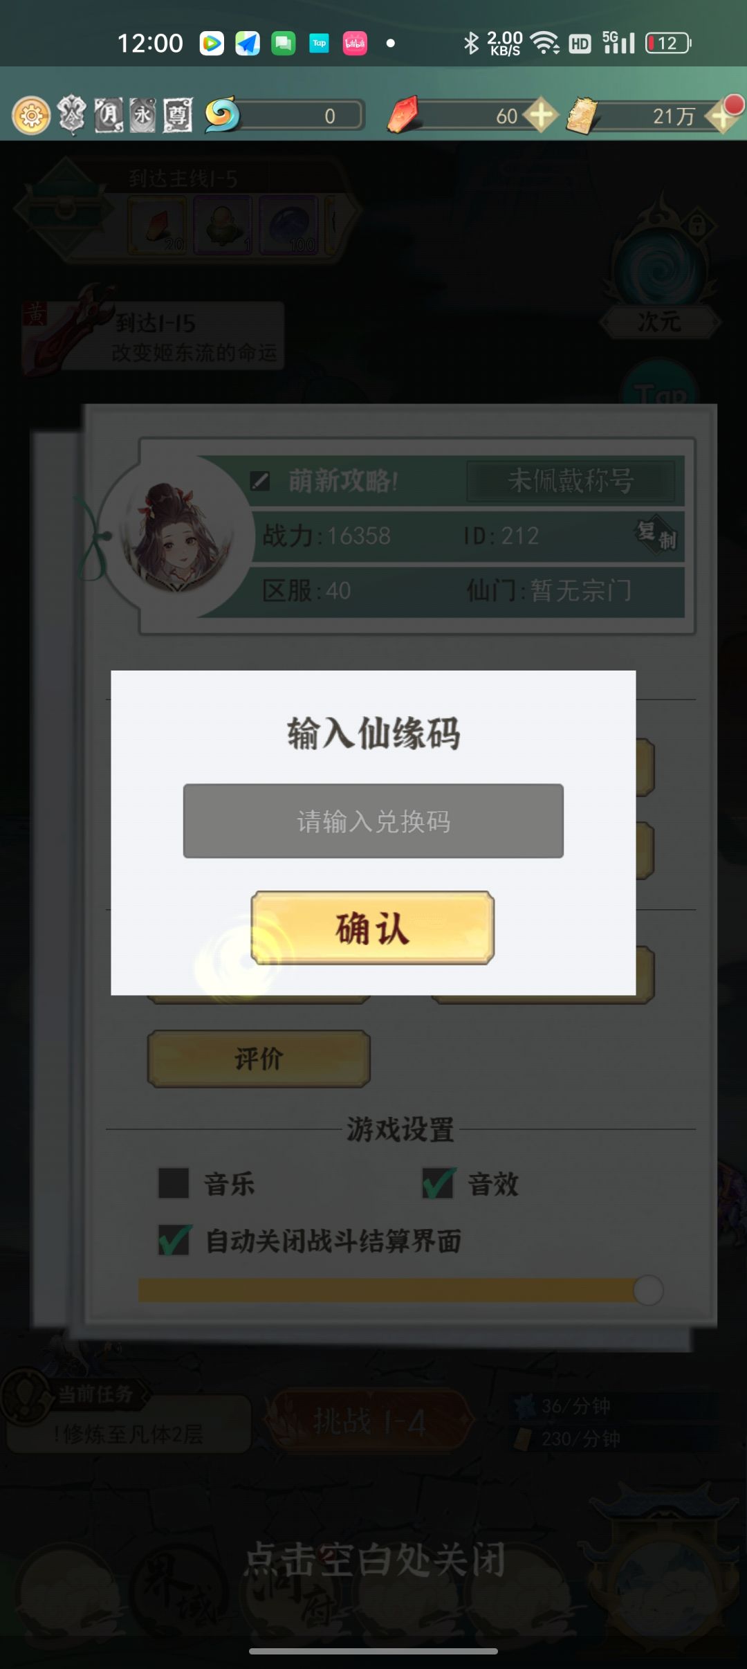Enable the 音乐 music checkbox
Image resolution: width=747 pixels, height=1669 pixels.
174,1183
